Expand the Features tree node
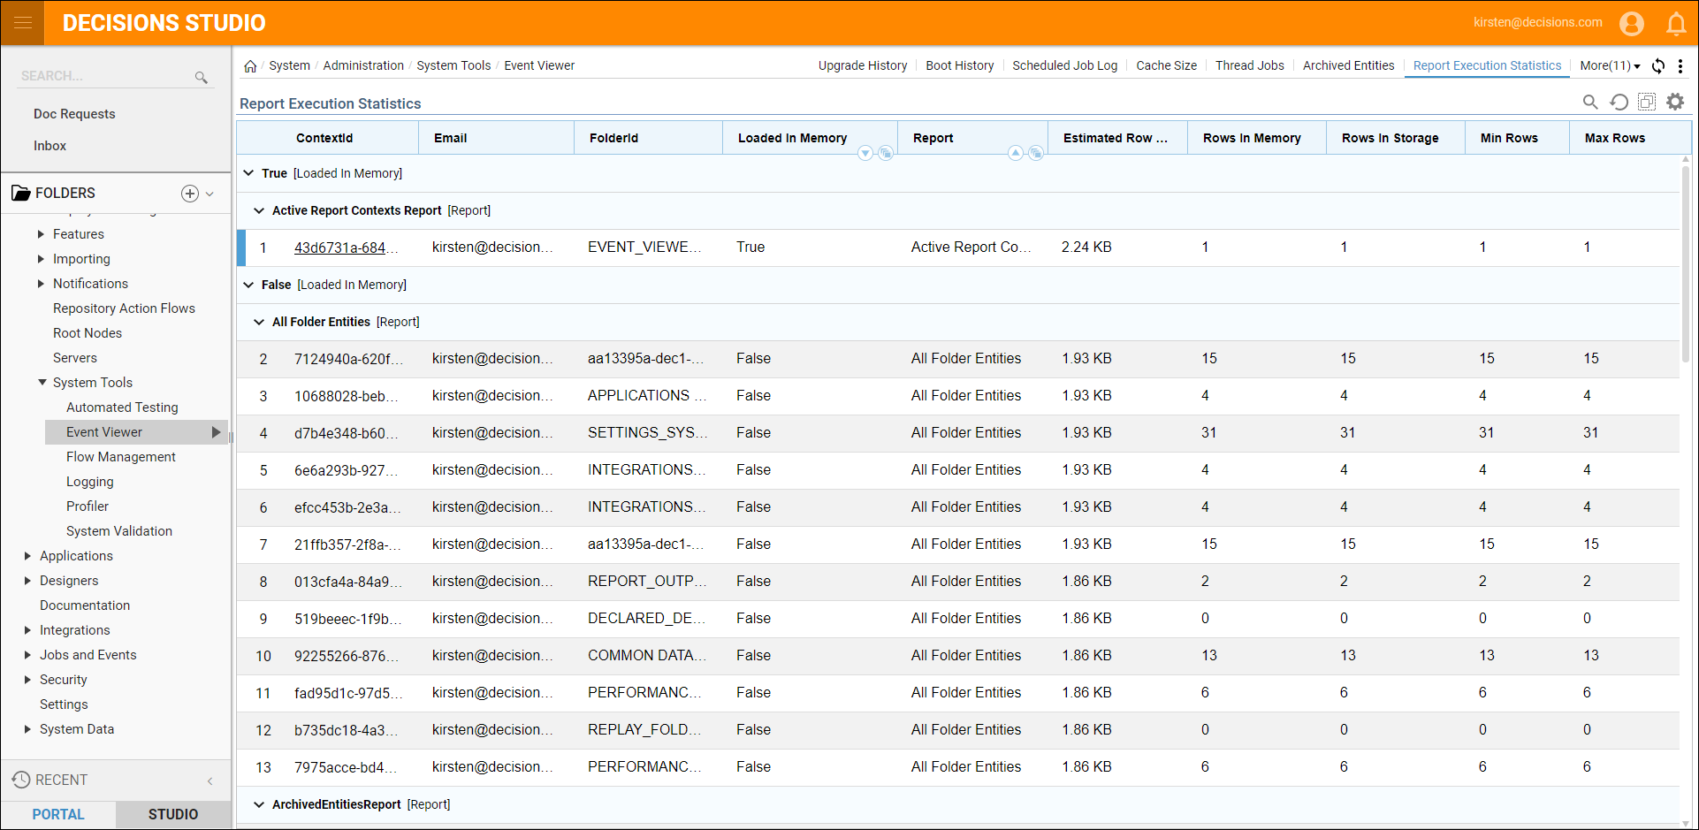This screenshot has width=1699, height=830. [41, 234]
